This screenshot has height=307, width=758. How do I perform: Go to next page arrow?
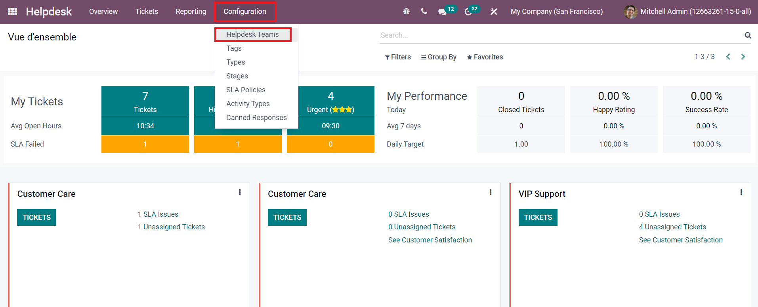tap(743, 57)
